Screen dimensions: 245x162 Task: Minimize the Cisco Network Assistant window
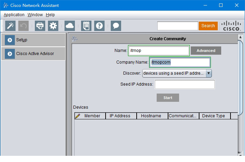click(x=205, y=5)
